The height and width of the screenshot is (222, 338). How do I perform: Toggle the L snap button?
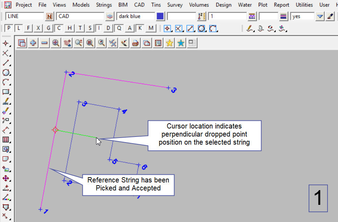point(19,28)
